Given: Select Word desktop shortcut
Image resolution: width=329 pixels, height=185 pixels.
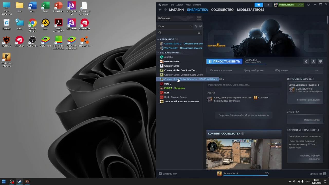Looking at the screenshot, I should click(32, 7).
